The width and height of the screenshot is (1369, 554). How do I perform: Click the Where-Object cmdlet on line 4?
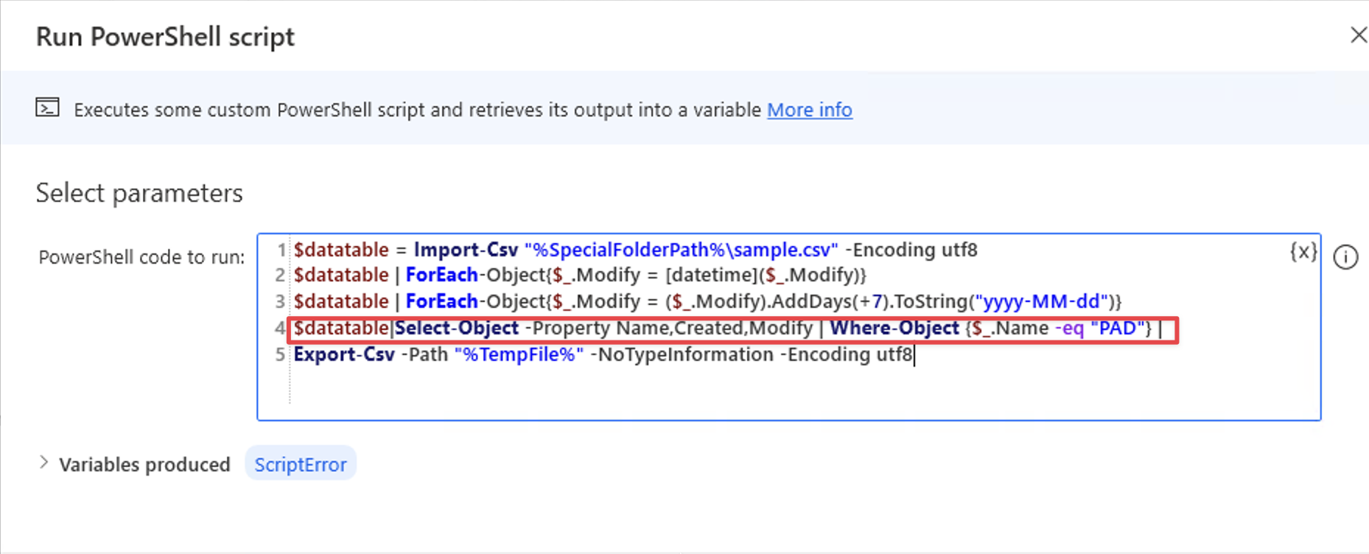pos(894,329)
